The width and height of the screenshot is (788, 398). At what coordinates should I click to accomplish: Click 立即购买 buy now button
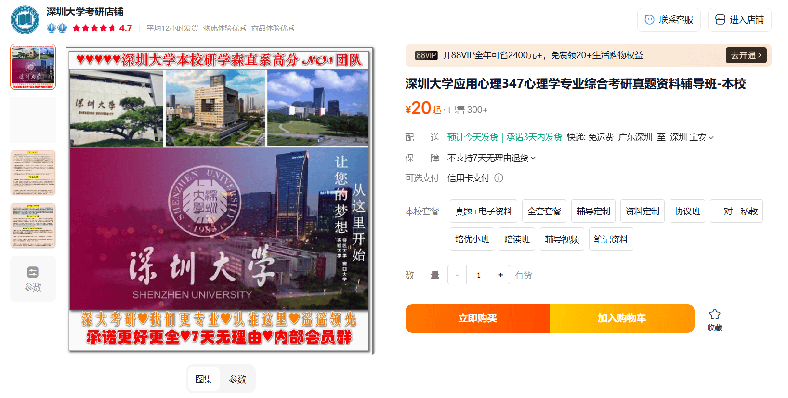478,318
